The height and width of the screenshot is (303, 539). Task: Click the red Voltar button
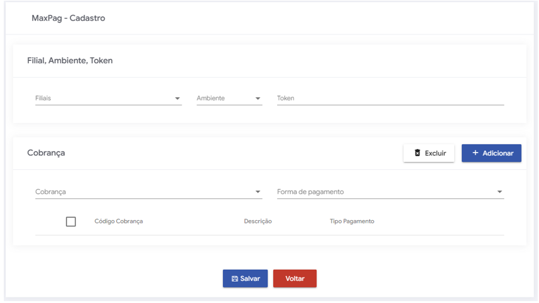tap(295, 279)
